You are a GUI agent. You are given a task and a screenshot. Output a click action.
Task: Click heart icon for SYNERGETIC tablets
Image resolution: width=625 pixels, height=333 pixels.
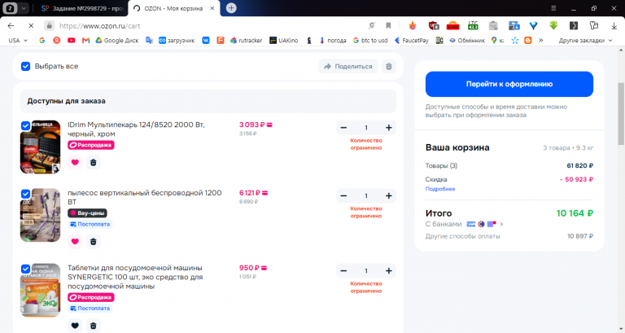(x=75, y=326)
